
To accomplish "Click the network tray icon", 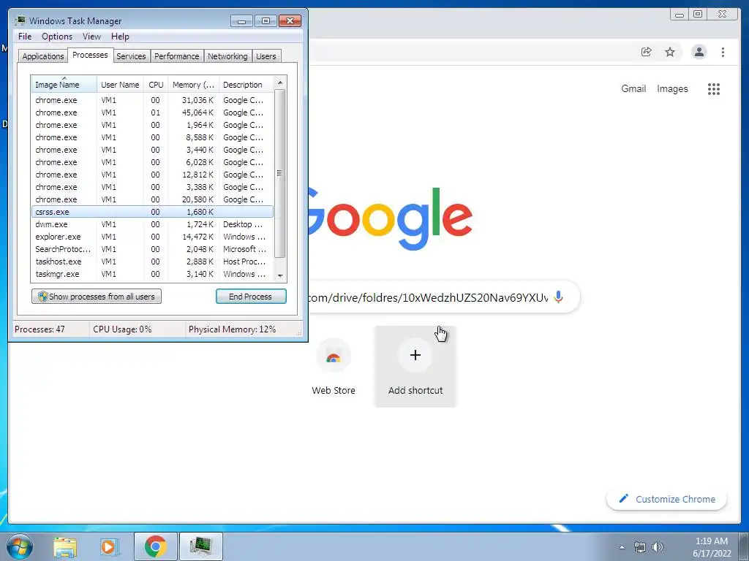I will (x=639, y=547).
